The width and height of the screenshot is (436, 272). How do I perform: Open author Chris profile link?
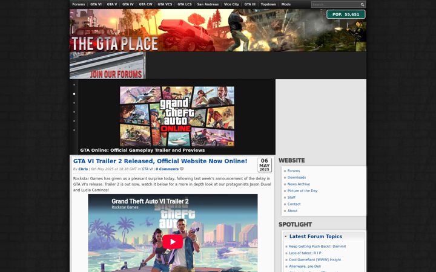coord(83,169)
